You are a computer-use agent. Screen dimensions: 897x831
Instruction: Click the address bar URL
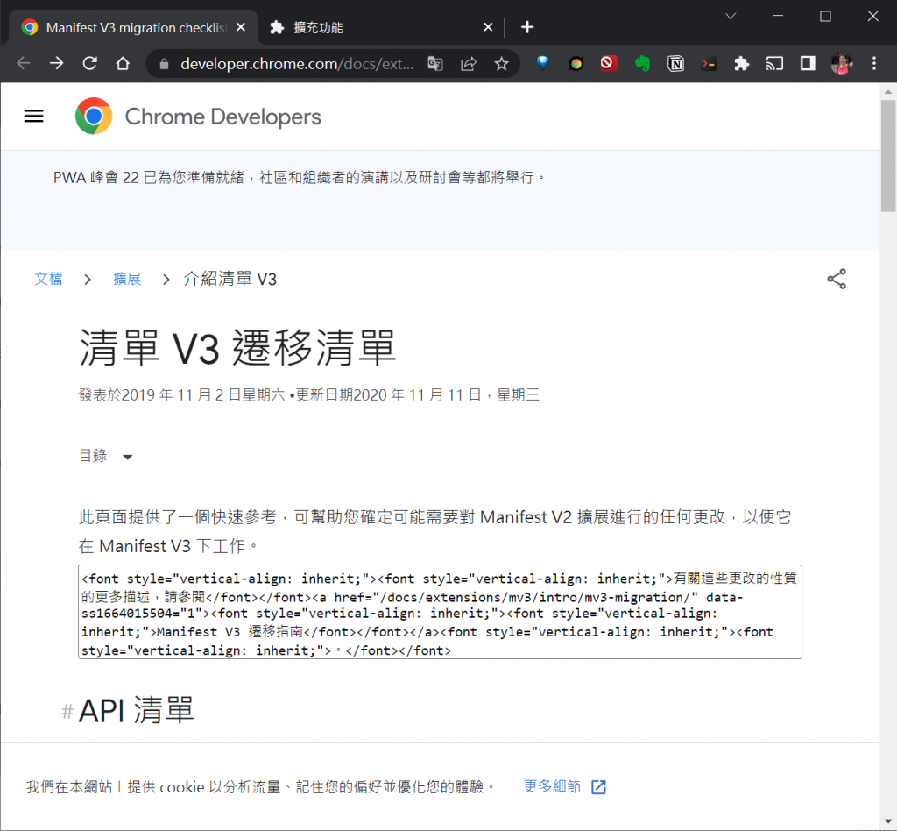point(297,63)
